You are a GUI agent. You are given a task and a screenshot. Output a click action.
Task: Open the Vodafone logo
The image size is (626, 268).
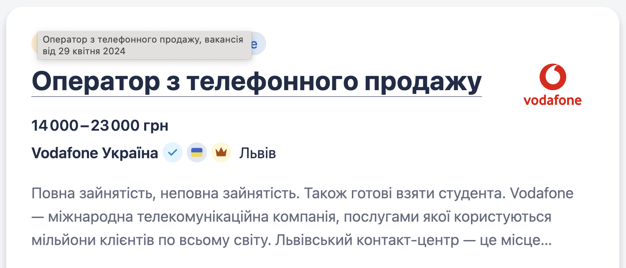[x=552, y=83]
